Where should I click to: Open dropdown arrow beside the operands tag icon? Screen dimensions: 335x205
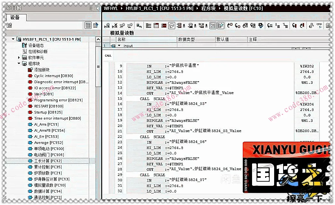click(x=184, y=26)
